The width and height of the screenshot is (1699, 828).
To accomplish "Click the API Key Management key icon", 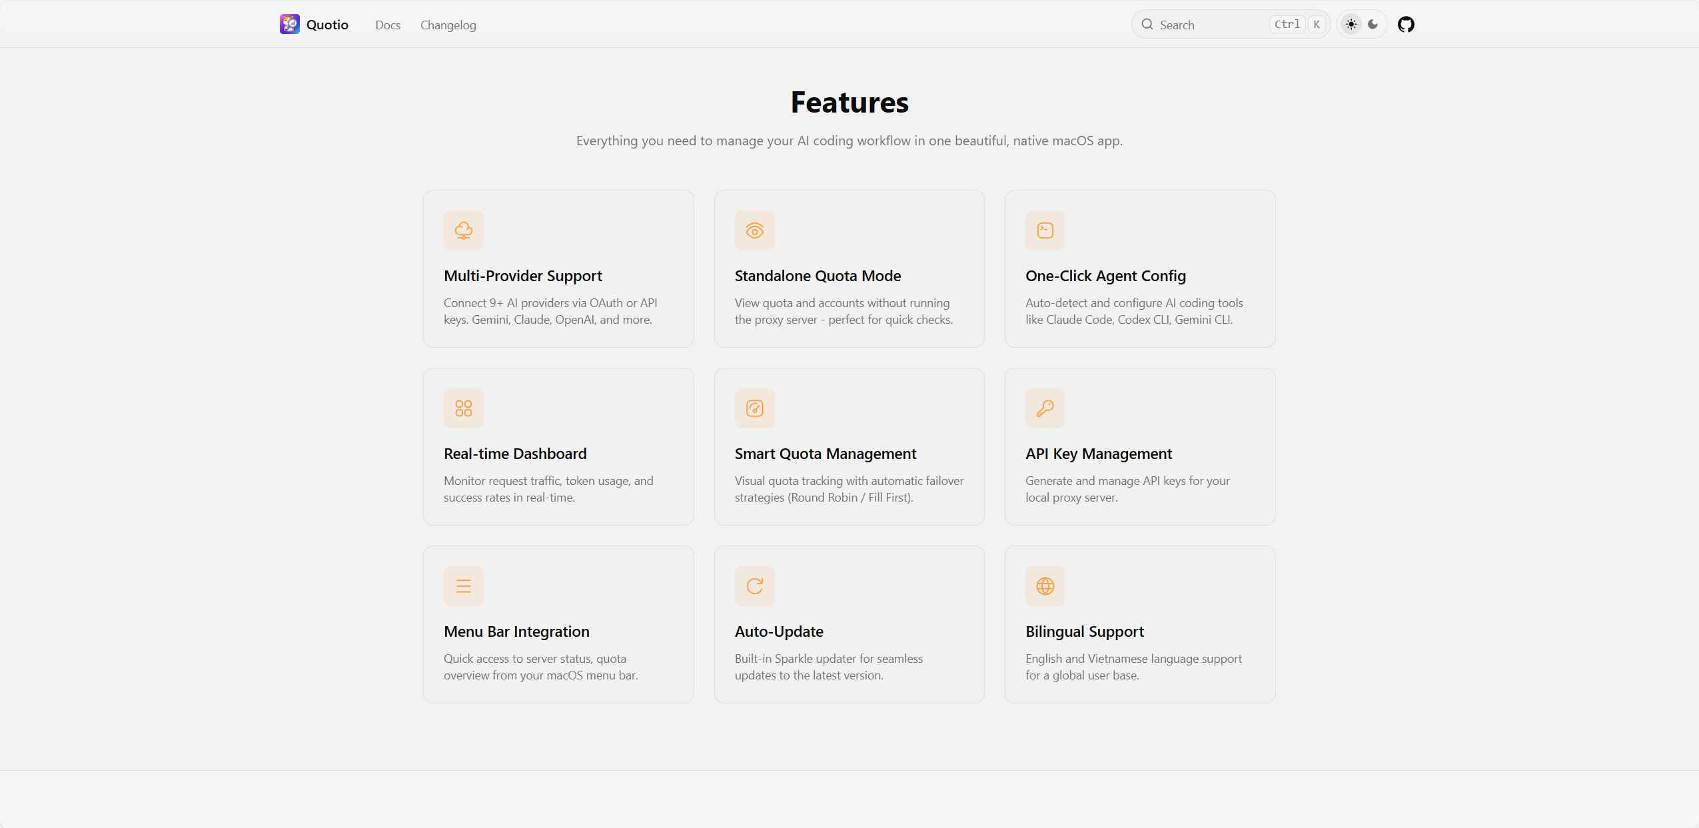I will coord(1045,408).
